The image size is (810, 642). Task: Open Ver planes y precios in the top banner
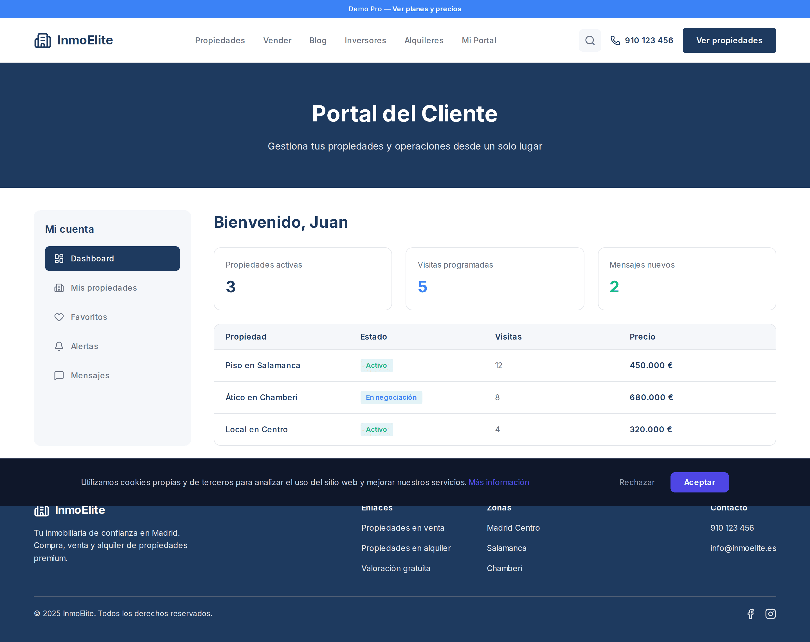(427, 9)
